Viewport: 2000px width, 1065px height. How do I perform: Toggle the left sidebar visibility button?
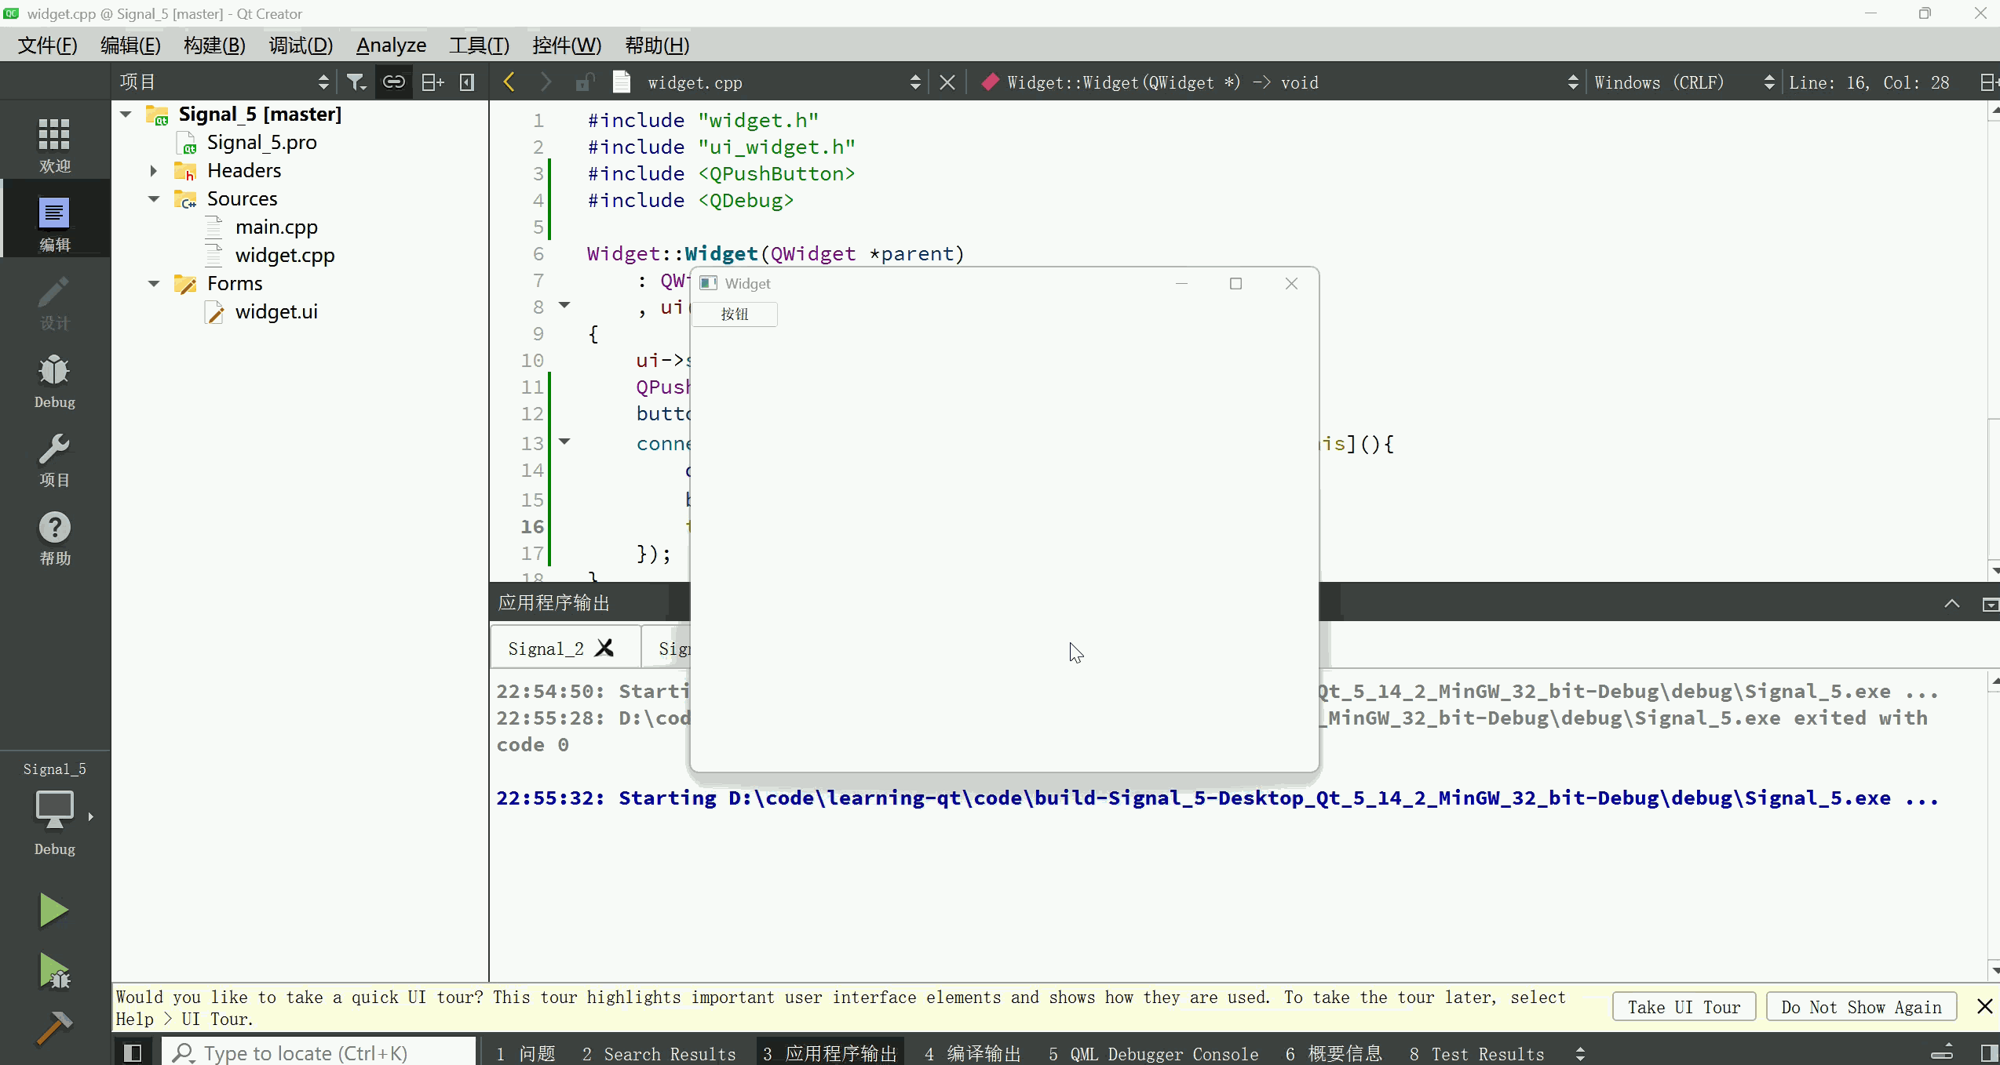click(133, 1052)
